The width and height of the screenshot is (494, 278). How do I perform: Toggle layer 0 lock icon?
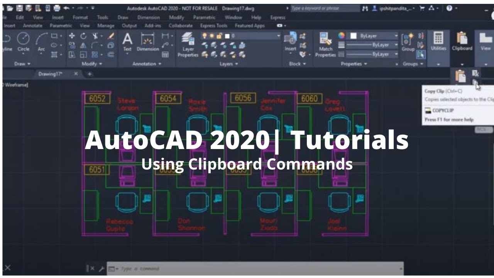click(x=219, y=36)
